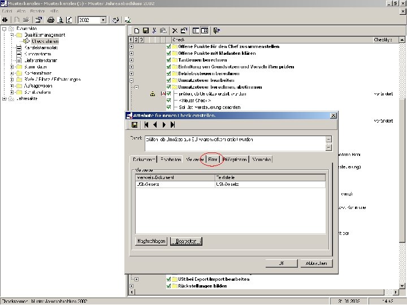Toggle checkmark for 'Offene Punkte für den Chef zusammenstellen'

(x=168, y=46)
